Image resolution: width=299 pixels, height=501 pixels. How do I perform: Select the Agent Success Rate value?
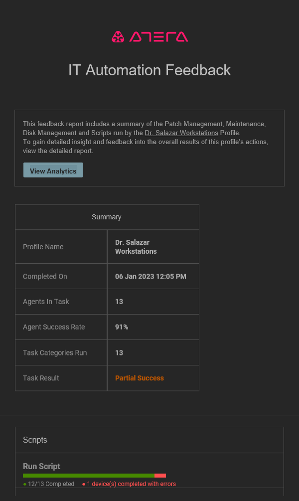(x=122, y=327)
